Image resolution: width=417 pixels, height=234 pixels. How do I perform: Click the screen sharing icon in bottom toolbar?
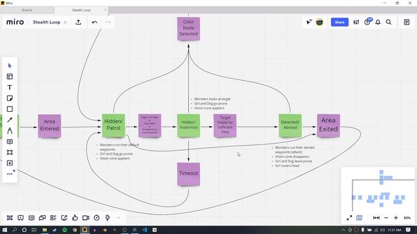tap(64, 218)
